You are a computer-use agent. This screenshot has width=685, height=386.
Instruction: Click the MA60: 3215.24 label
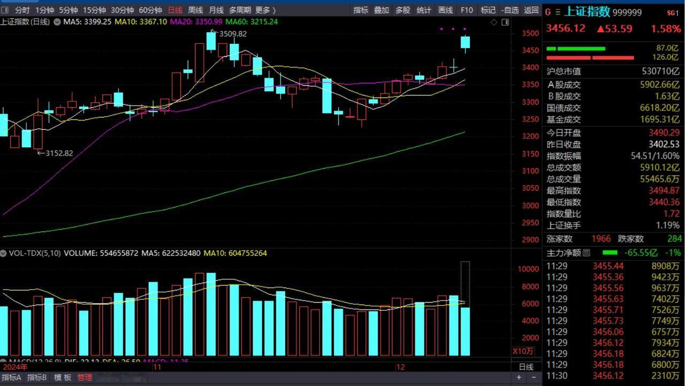click(x=252, y=22)
